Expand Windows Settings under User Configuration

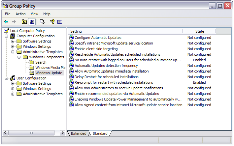[13, 89]
